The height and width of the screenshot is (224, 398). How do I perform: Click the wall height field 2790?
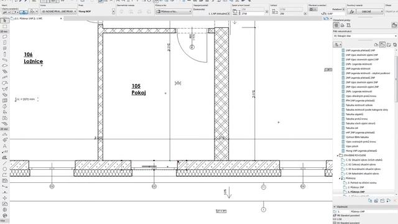[252, 14]
